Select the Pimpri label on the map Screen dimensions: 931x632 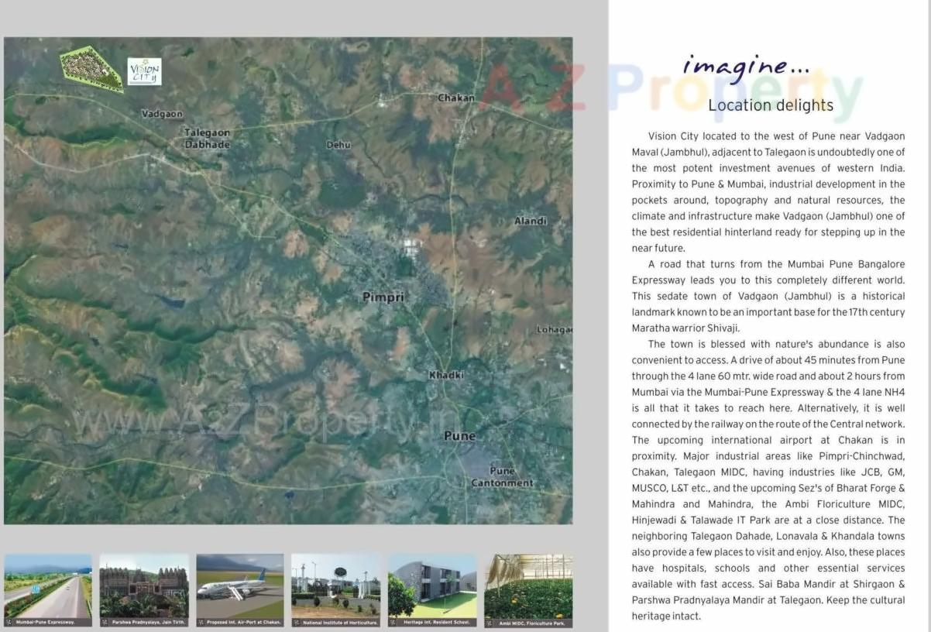[x=383, y=297]
